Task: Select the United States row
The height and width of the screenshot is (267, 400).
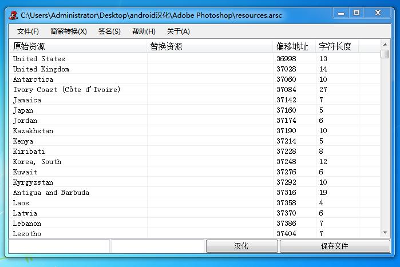Action: (195, 58)
